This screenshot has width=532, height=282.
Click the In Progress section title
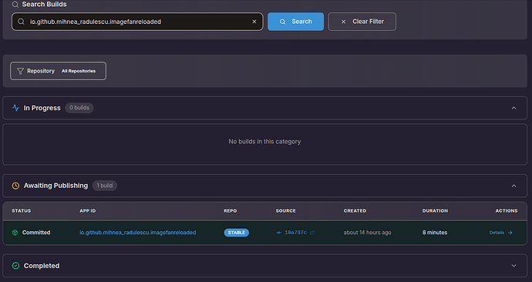click(x=42, y=108)
